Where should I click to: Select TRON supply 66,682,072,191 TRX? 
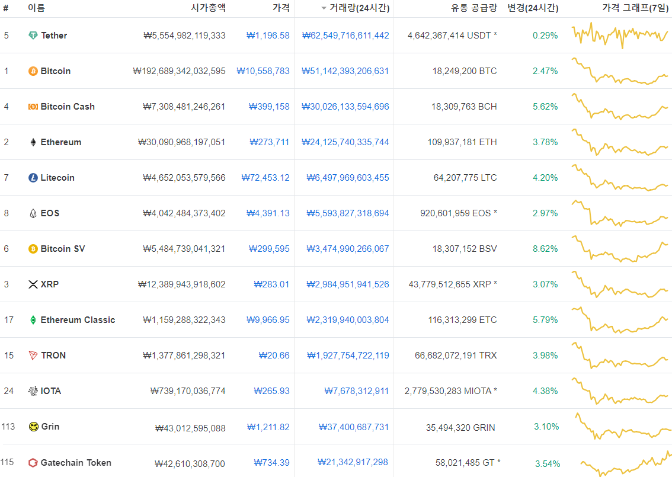point(456,356)
